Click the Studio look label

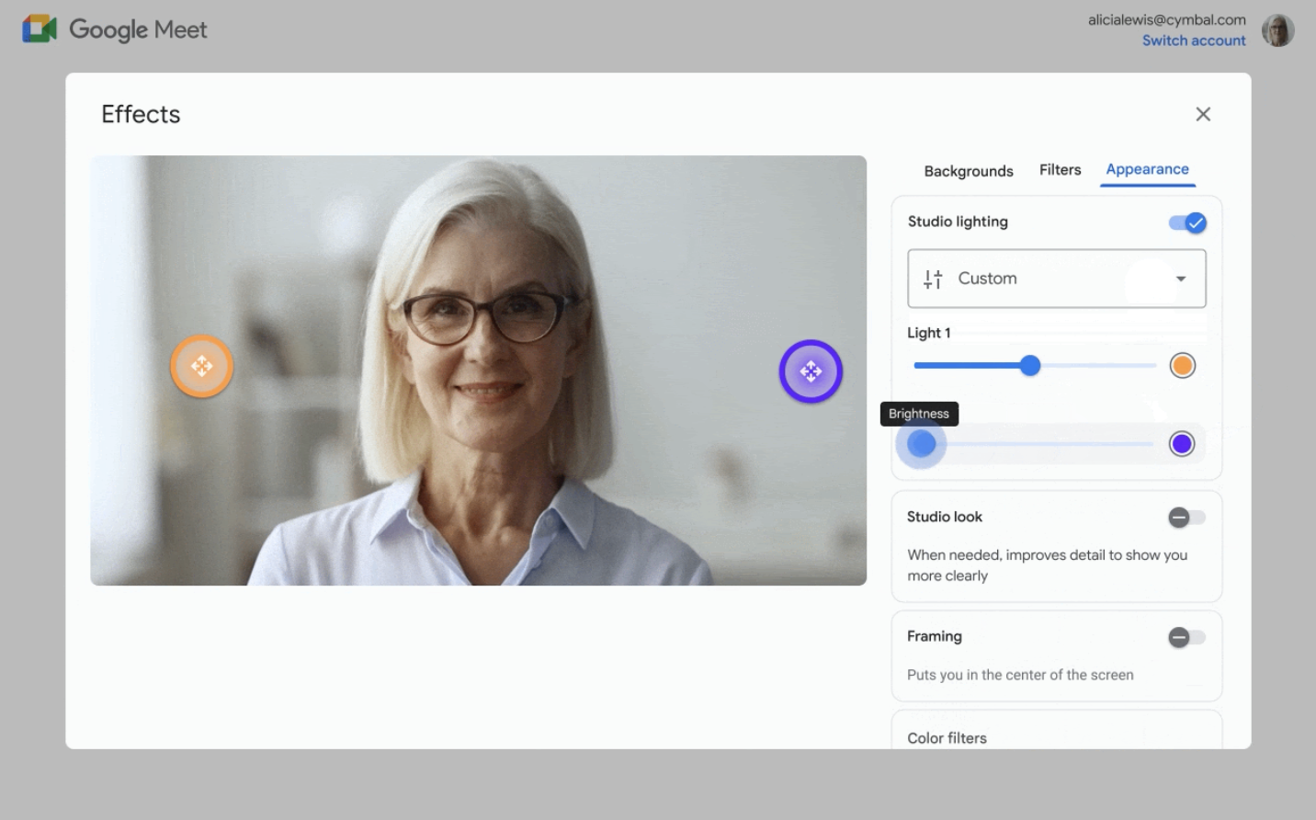(945, 517)
